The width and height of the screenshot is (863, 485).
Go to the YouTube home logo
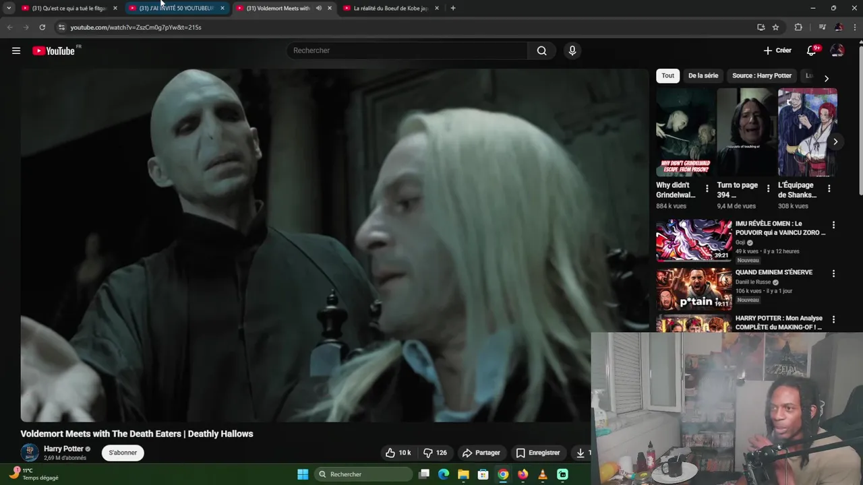tap(53, 51)
